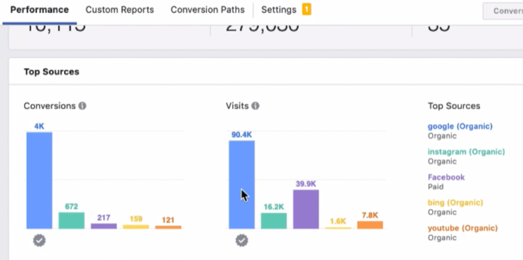The height and width of the screenshot is (260, 523).
Task: Click the blue 4K conversions bar
Action: point(39,180)
